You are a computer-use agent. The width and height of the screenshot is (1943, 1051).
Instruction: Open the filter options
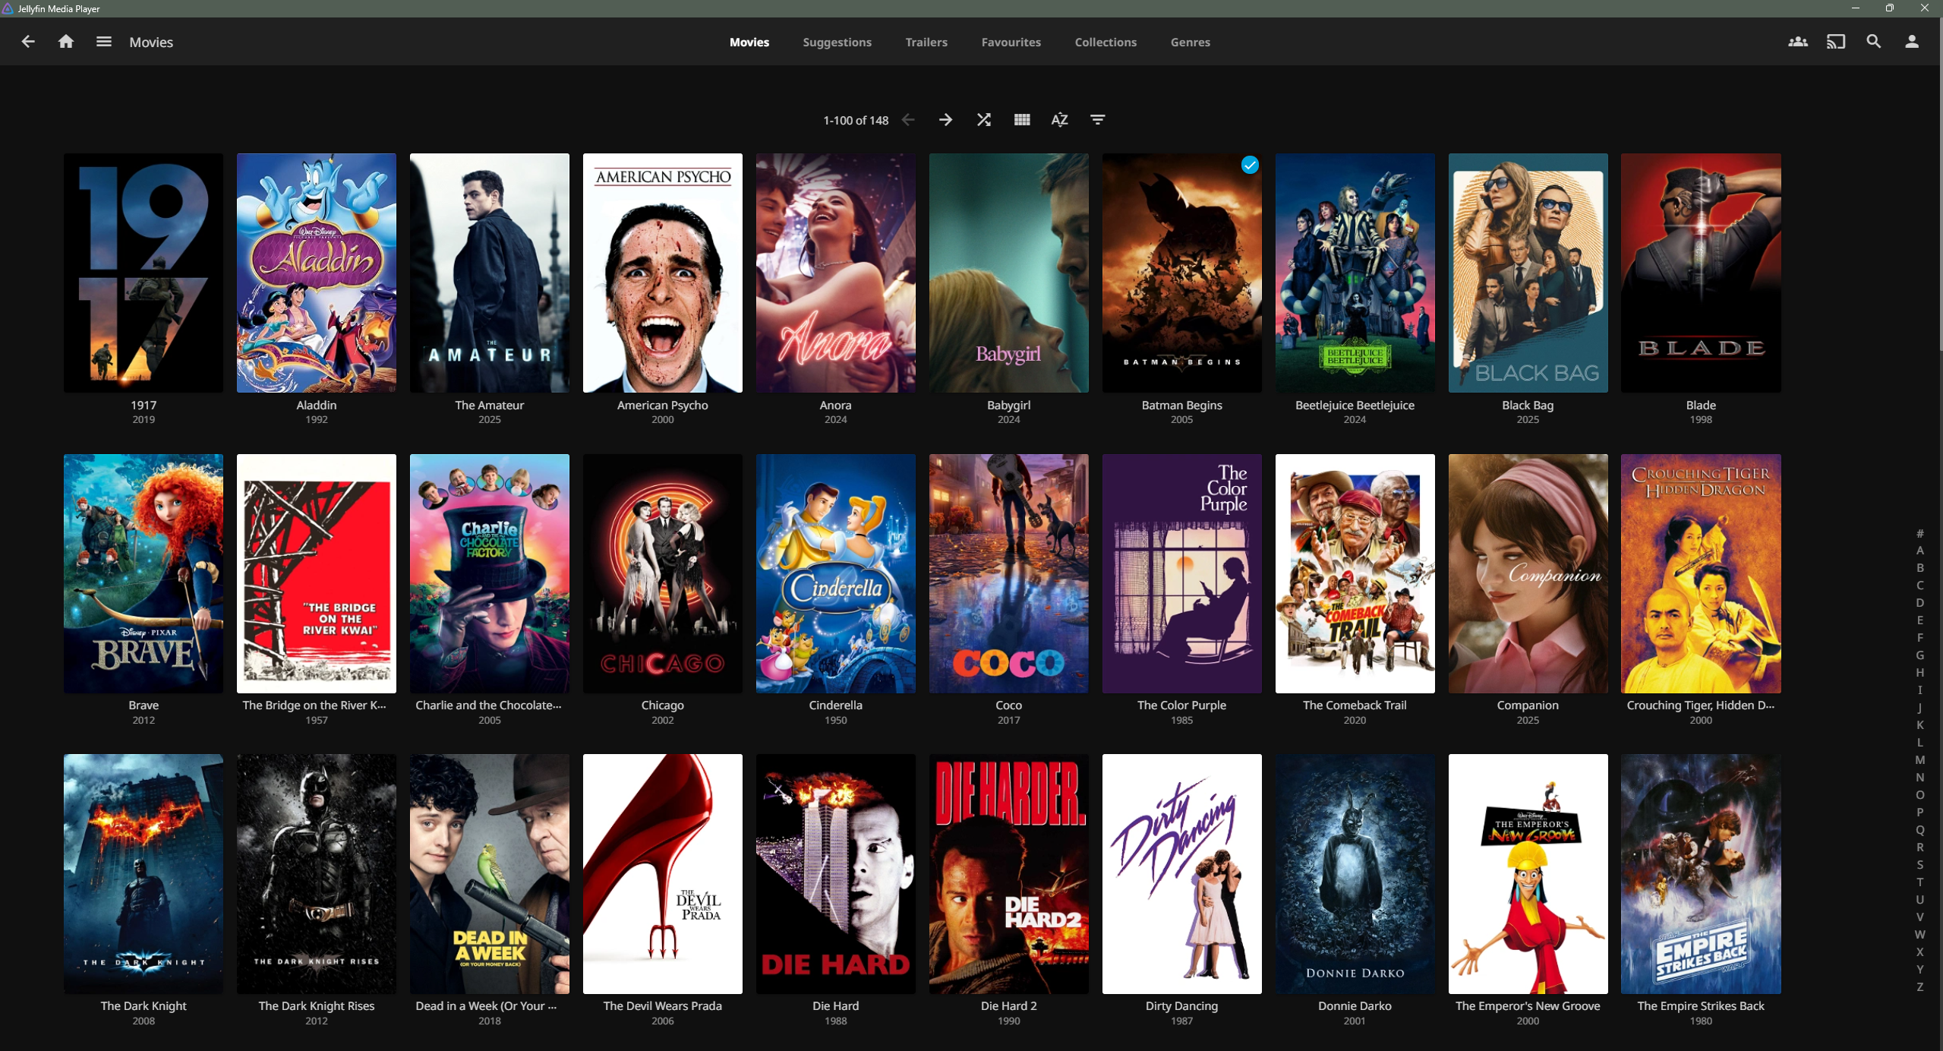(1097, 119)
